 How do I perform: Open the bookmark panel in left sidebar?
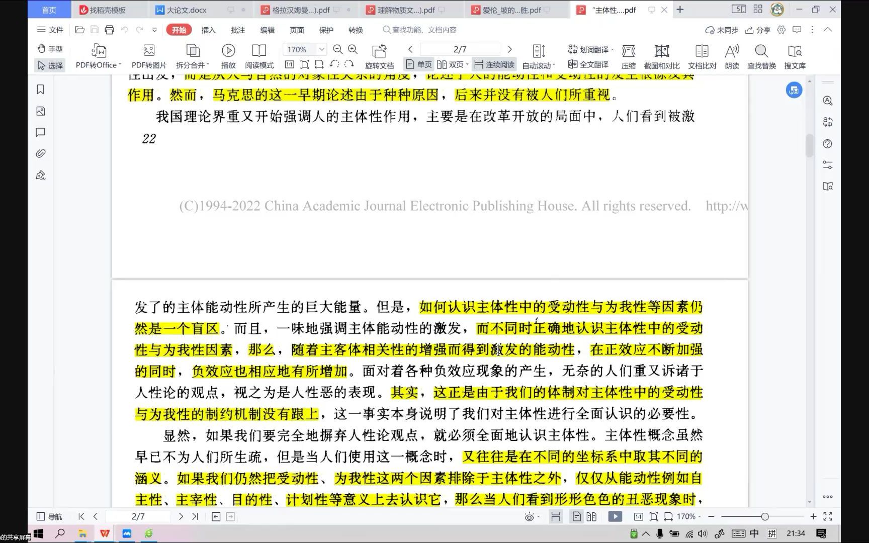pos(41,89)
